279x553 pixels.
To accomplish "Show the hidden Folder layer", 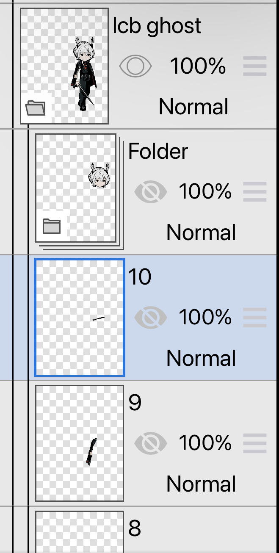I will [150, 192].
